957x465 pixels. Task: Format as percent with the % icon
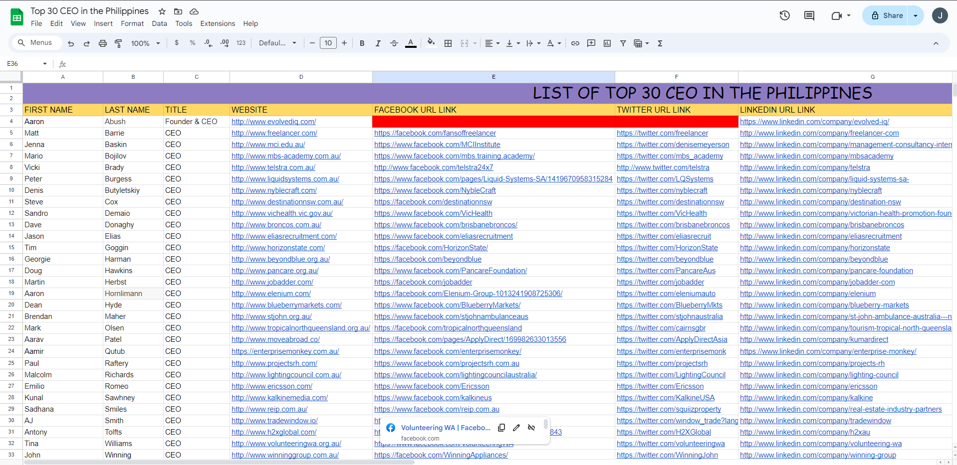click(193, 43)
